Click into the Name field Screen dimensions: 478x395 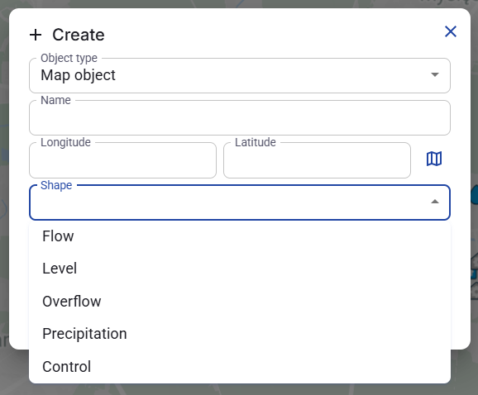point(240,118)
